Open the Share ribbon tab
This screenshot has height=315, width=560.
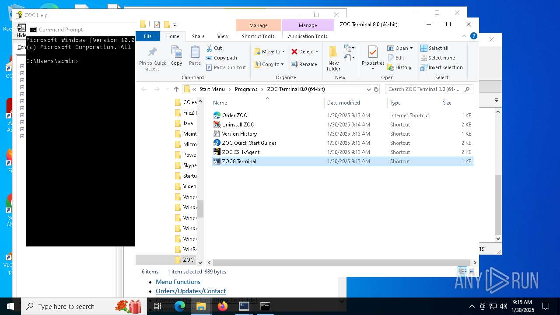click(198, 36)
